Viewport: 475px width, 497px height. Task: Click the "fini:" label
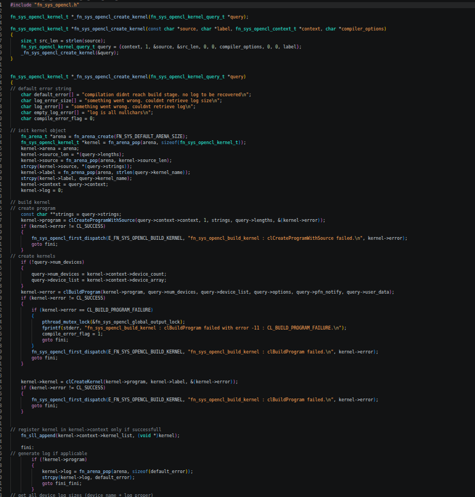tap(28, 448)
